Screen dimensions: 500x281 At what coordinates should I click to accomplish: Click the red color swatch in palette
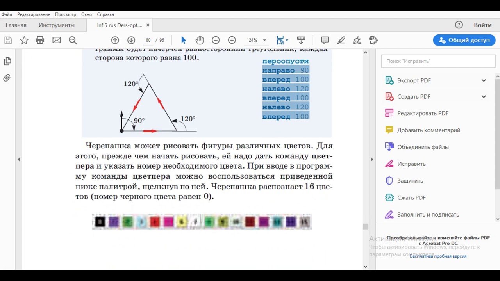click(x=154, y=222)
